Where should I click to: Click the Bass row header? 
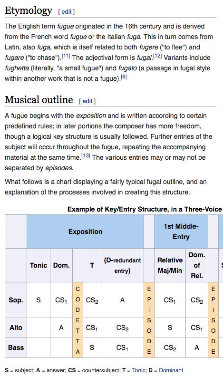tap(16, 348)
